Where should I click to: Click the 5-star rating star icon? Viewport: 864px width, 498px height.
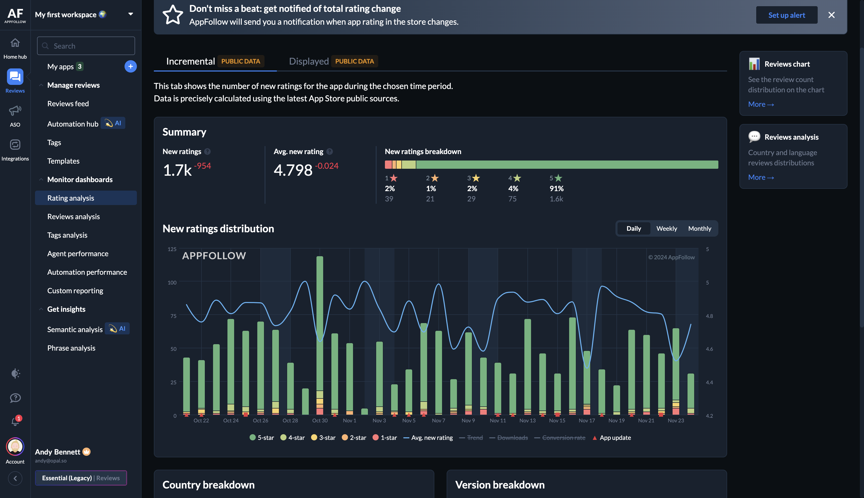point(558,178)
